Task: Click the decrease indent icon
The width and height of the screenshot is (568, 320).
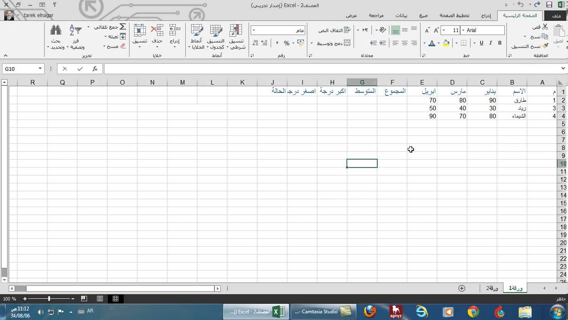Action: click(x=383, y=43)
